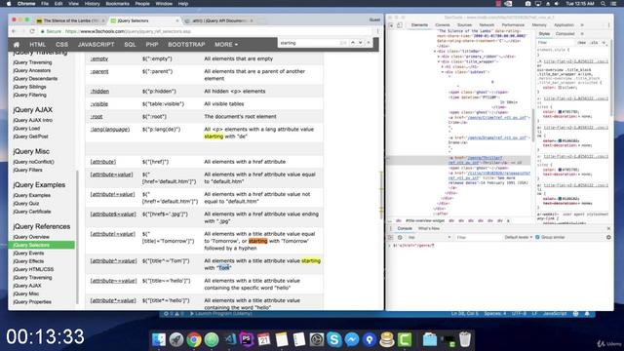Click the :hidden selector link
This screenshot has height=351, width=624.
[99, 91]
